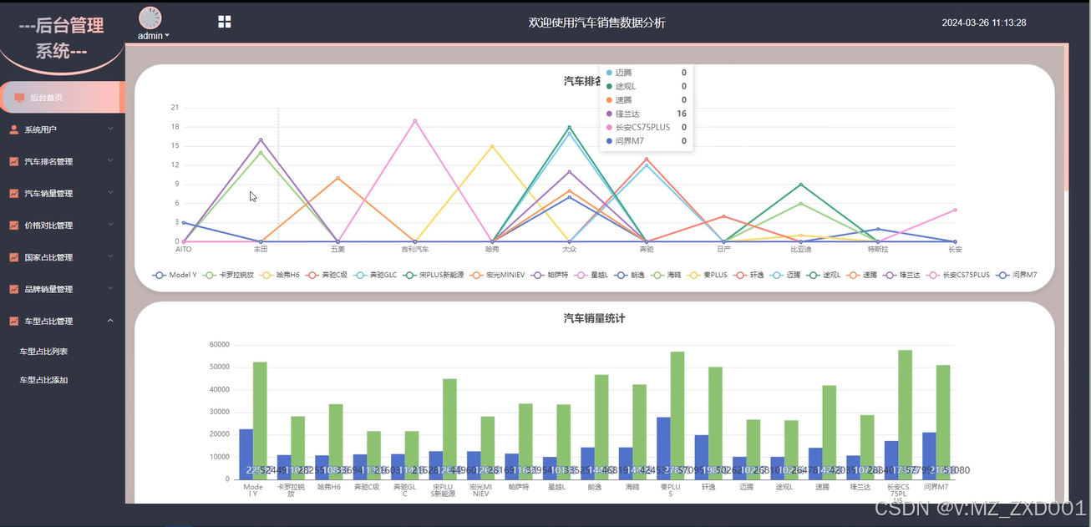This screenshot has height=527, width=1091.
Task: Collapse the 车型占比管理 menu chevron
Action: pos(110,321)
